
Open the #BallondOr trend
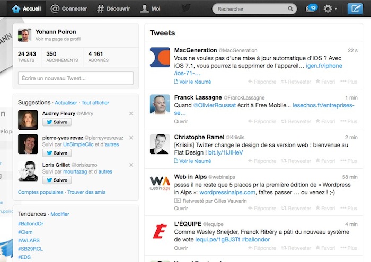point(31,224)
